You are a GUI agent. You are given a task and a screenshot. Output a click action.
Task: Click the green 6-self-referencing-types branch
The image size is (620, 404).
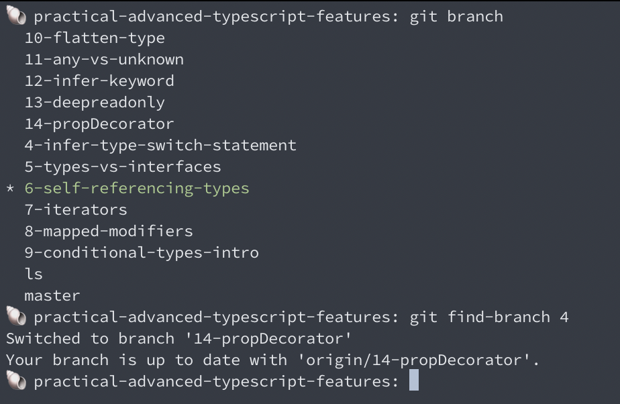137,189
